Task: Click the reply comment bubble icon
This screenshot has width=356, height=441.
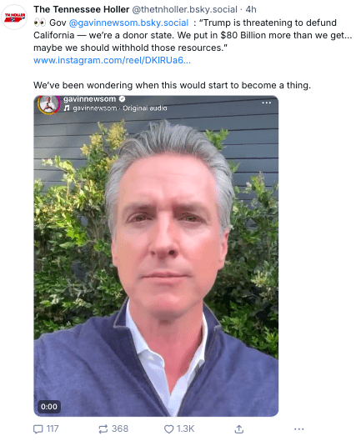Action: [38, 428]
